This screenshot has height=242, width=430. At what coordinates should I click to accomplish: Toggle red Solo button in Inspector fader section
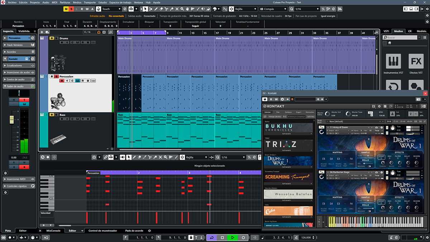click(24, 99)
